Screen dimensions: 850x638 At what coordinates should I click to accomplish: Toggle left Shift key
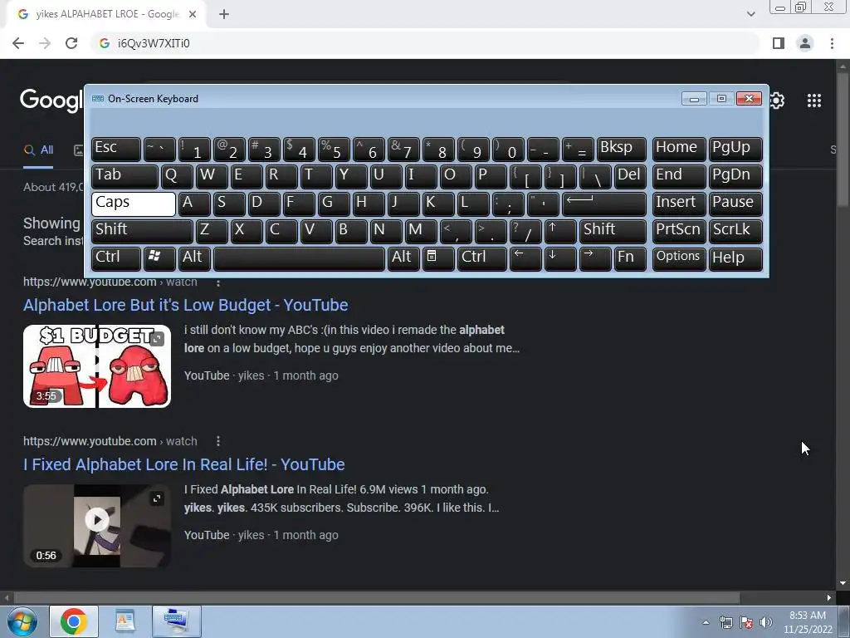pos(142,231)
